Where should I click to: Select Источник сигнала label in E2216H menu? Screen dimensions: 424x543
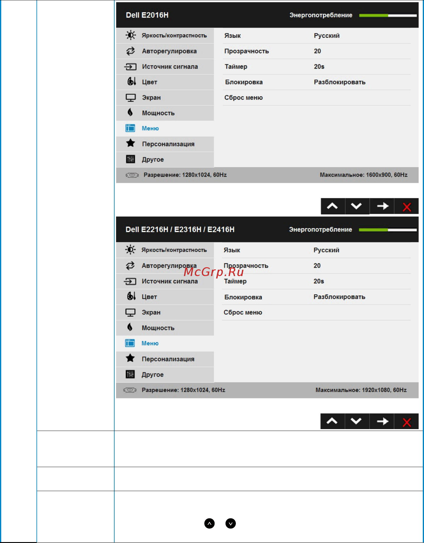point(170,281)
